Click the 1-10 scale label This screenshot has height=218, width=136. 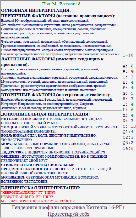click(128, 55)
